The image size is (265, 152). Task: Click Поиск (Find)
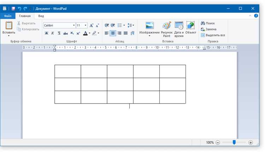[208, 23]
